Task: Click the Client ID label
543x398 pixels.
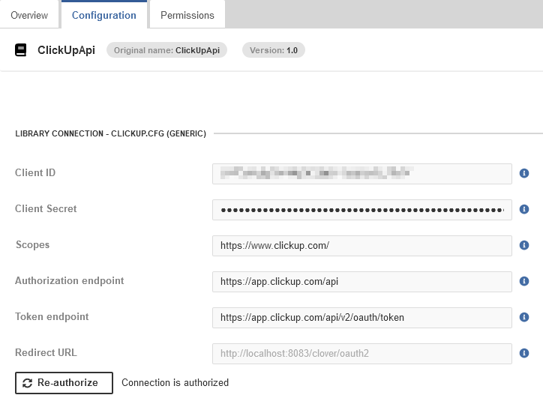Action: (35, 172)
